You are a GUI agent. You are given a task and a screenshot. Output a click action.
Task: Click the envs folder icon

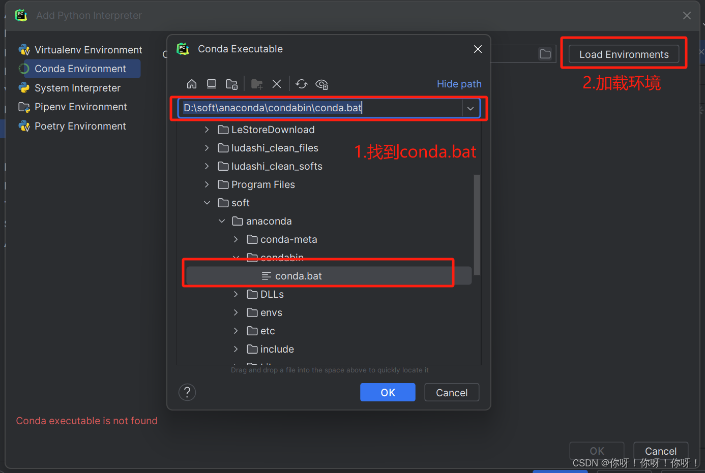click(x=252, y=312)
